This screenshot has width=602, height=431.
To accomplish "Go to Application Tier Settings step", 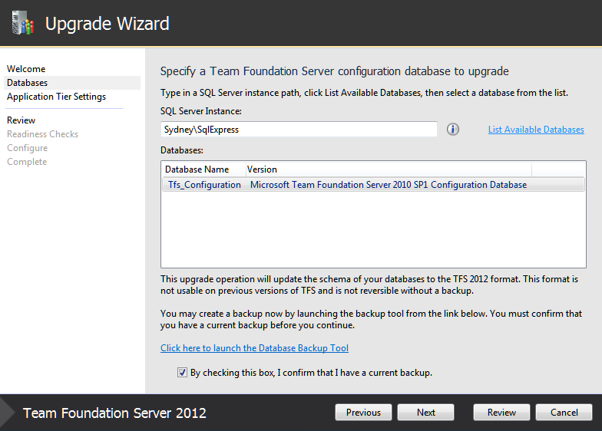I will 57,97.
